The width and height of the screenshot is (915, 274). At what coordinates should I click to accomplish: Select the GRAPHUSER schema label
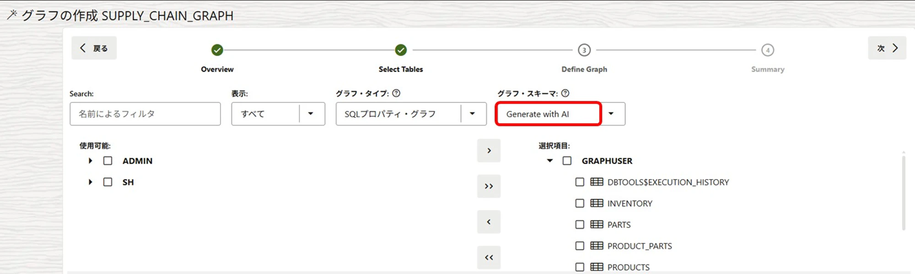point(607,161)
